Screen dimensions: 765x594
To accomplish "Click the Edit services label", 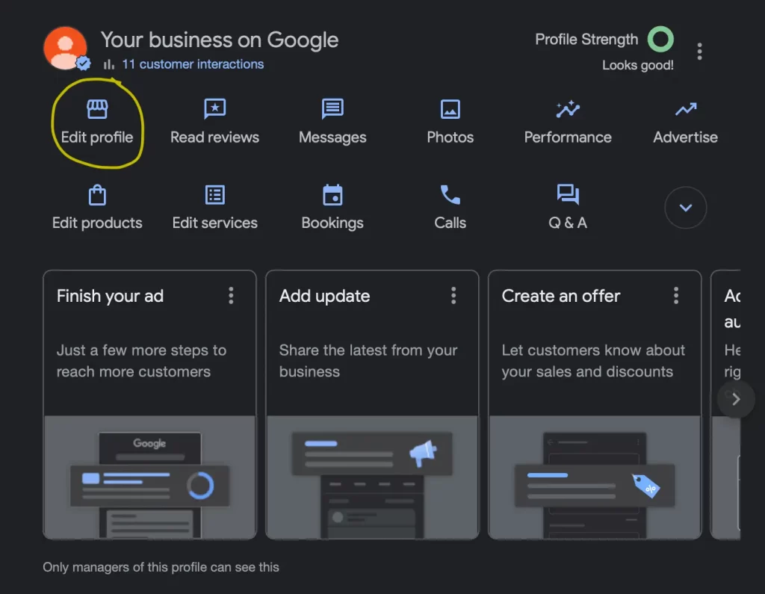I will 214,223.
